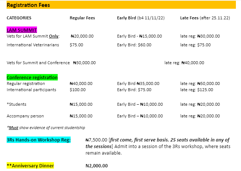Click the Late Fees (after 25.11.22) header

point(205,18)
